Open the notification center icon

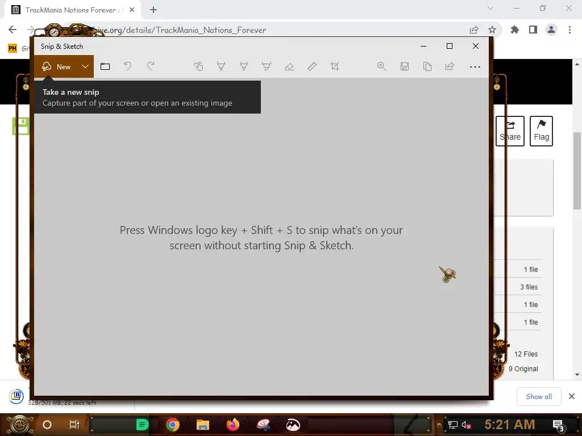click(x=558, y=425)
